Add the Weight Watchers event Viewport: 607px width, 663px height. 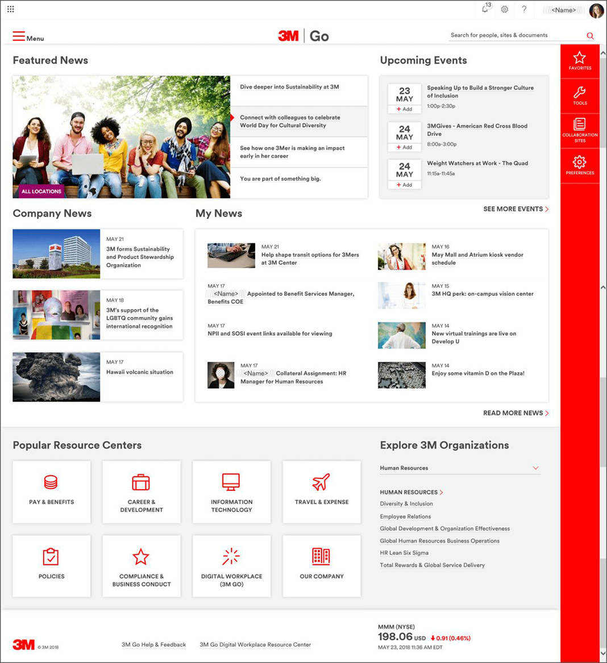(x=405, y=185)
